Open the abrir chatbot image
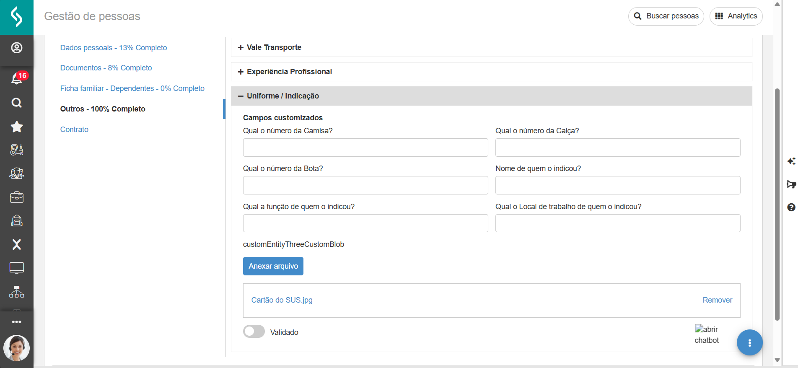The height and width of the screenshot is (368, 798). tap(707, 334)
